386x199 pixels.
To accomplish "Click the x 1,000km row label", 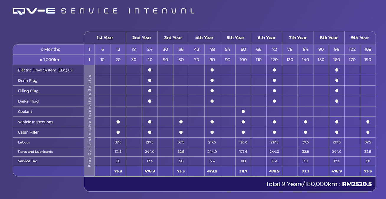I will 50,60.
